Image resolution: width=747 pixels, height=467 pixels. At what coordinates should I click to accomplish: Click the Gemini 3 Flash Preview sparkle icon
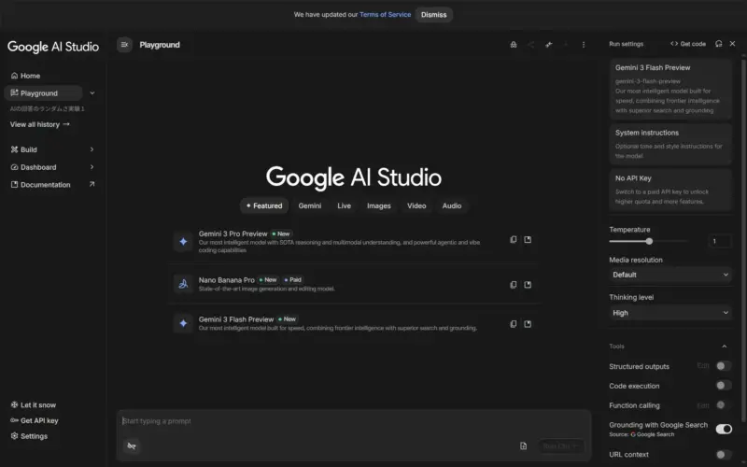[183, 323]
